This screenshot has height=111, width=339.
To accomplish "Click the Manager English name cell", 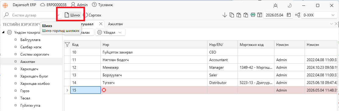I will tap(223, 68).
